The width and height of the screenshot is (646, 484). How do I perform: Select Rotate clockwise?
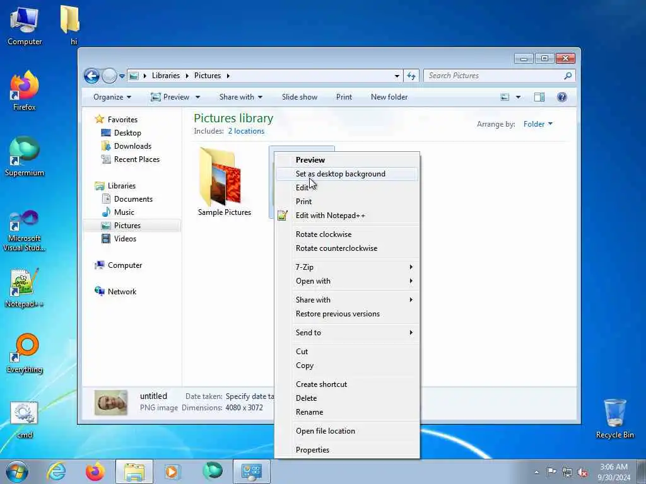click(x=347, y=234)
